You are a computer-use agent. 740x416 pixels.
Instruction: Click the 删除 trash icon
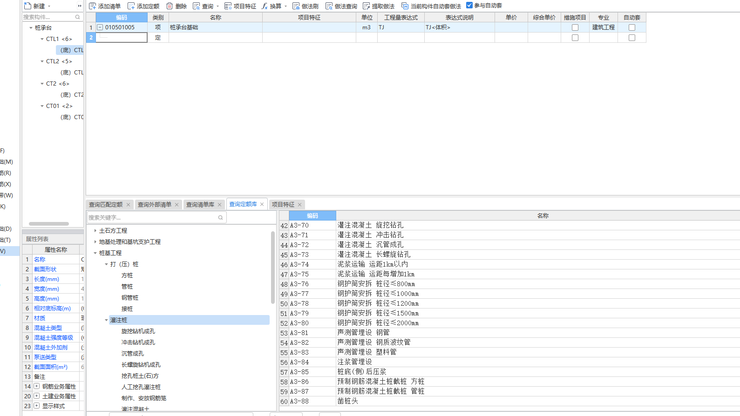click(x=170, y=6)
